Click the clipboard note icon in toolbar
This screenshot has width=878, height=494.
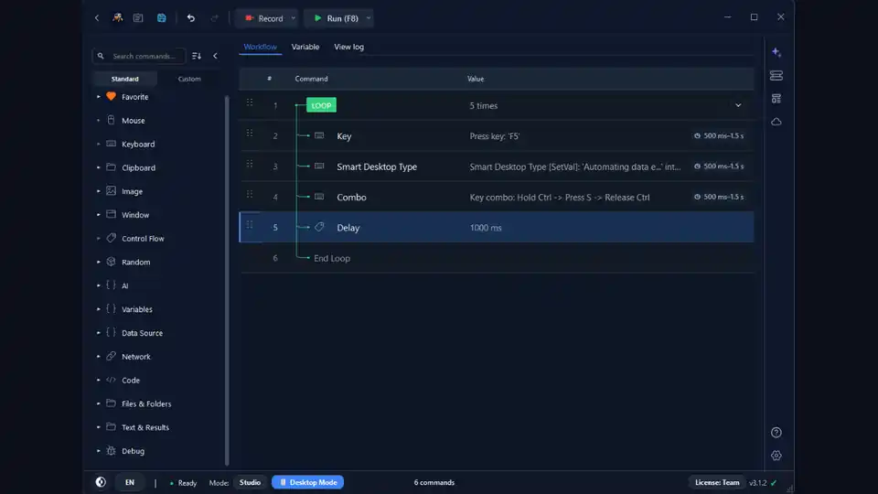(x=138, y=18)
